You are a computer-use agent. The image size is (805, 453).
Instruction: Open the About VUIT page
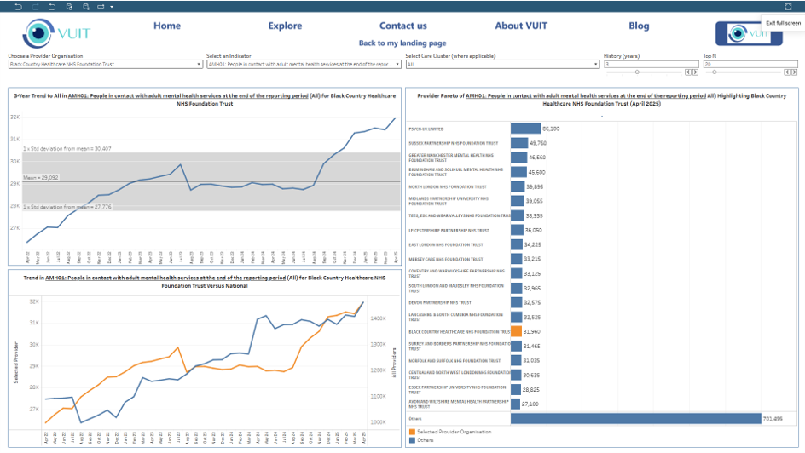(x=521, y=26)
